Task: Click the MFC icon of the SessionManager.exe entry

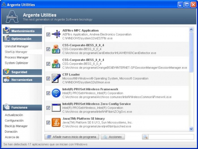Action: (56, 64)
